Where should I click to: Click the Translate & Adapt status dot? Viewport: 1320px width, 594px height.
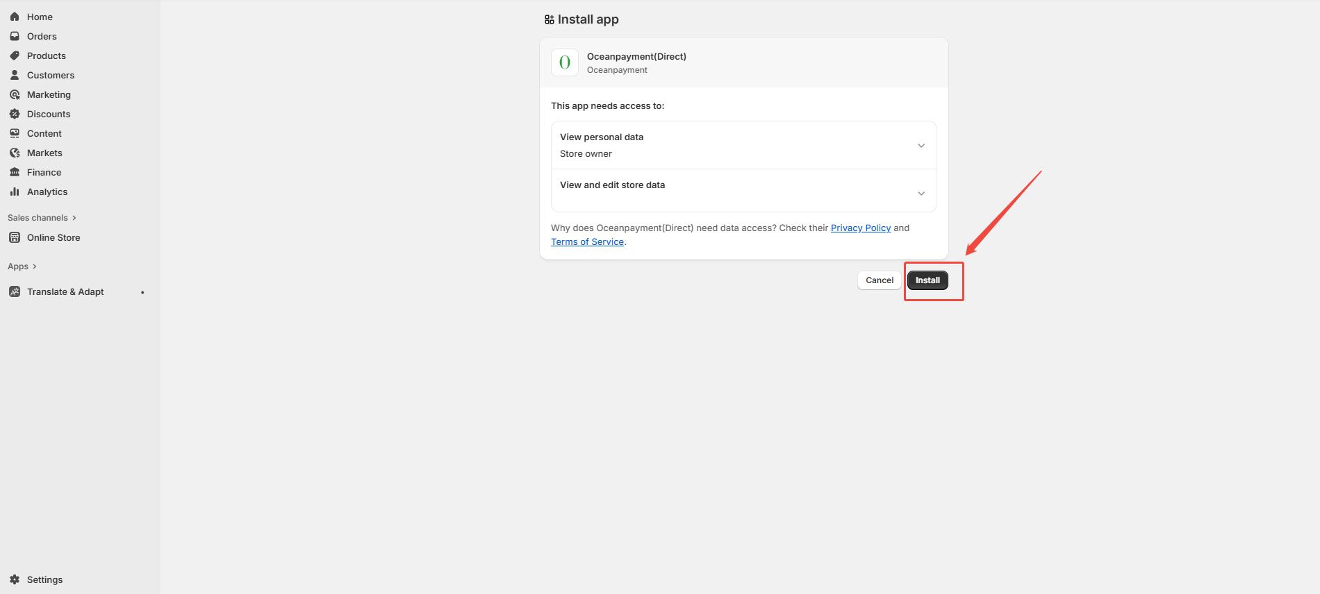tap(142, 292)
